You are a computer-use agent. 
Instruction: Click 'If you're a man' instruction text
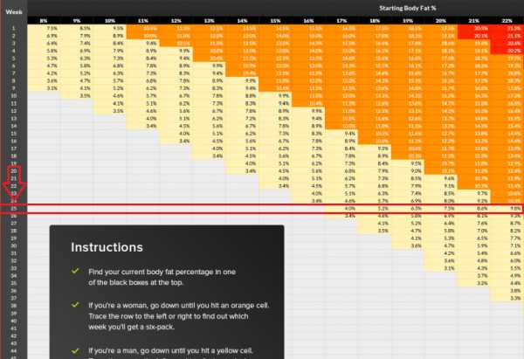point(170,351)
